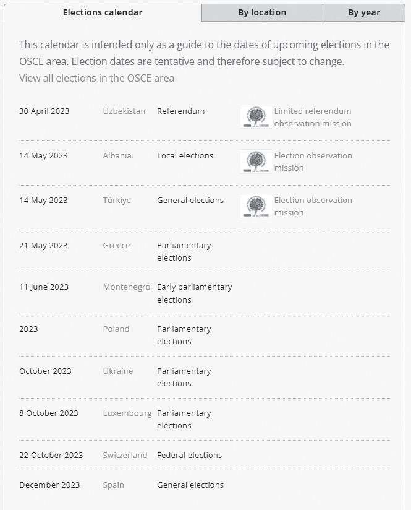The image size is (411, 510).
Task: Open Türkiye's Election observation mission link
Action: pos(313,206)
